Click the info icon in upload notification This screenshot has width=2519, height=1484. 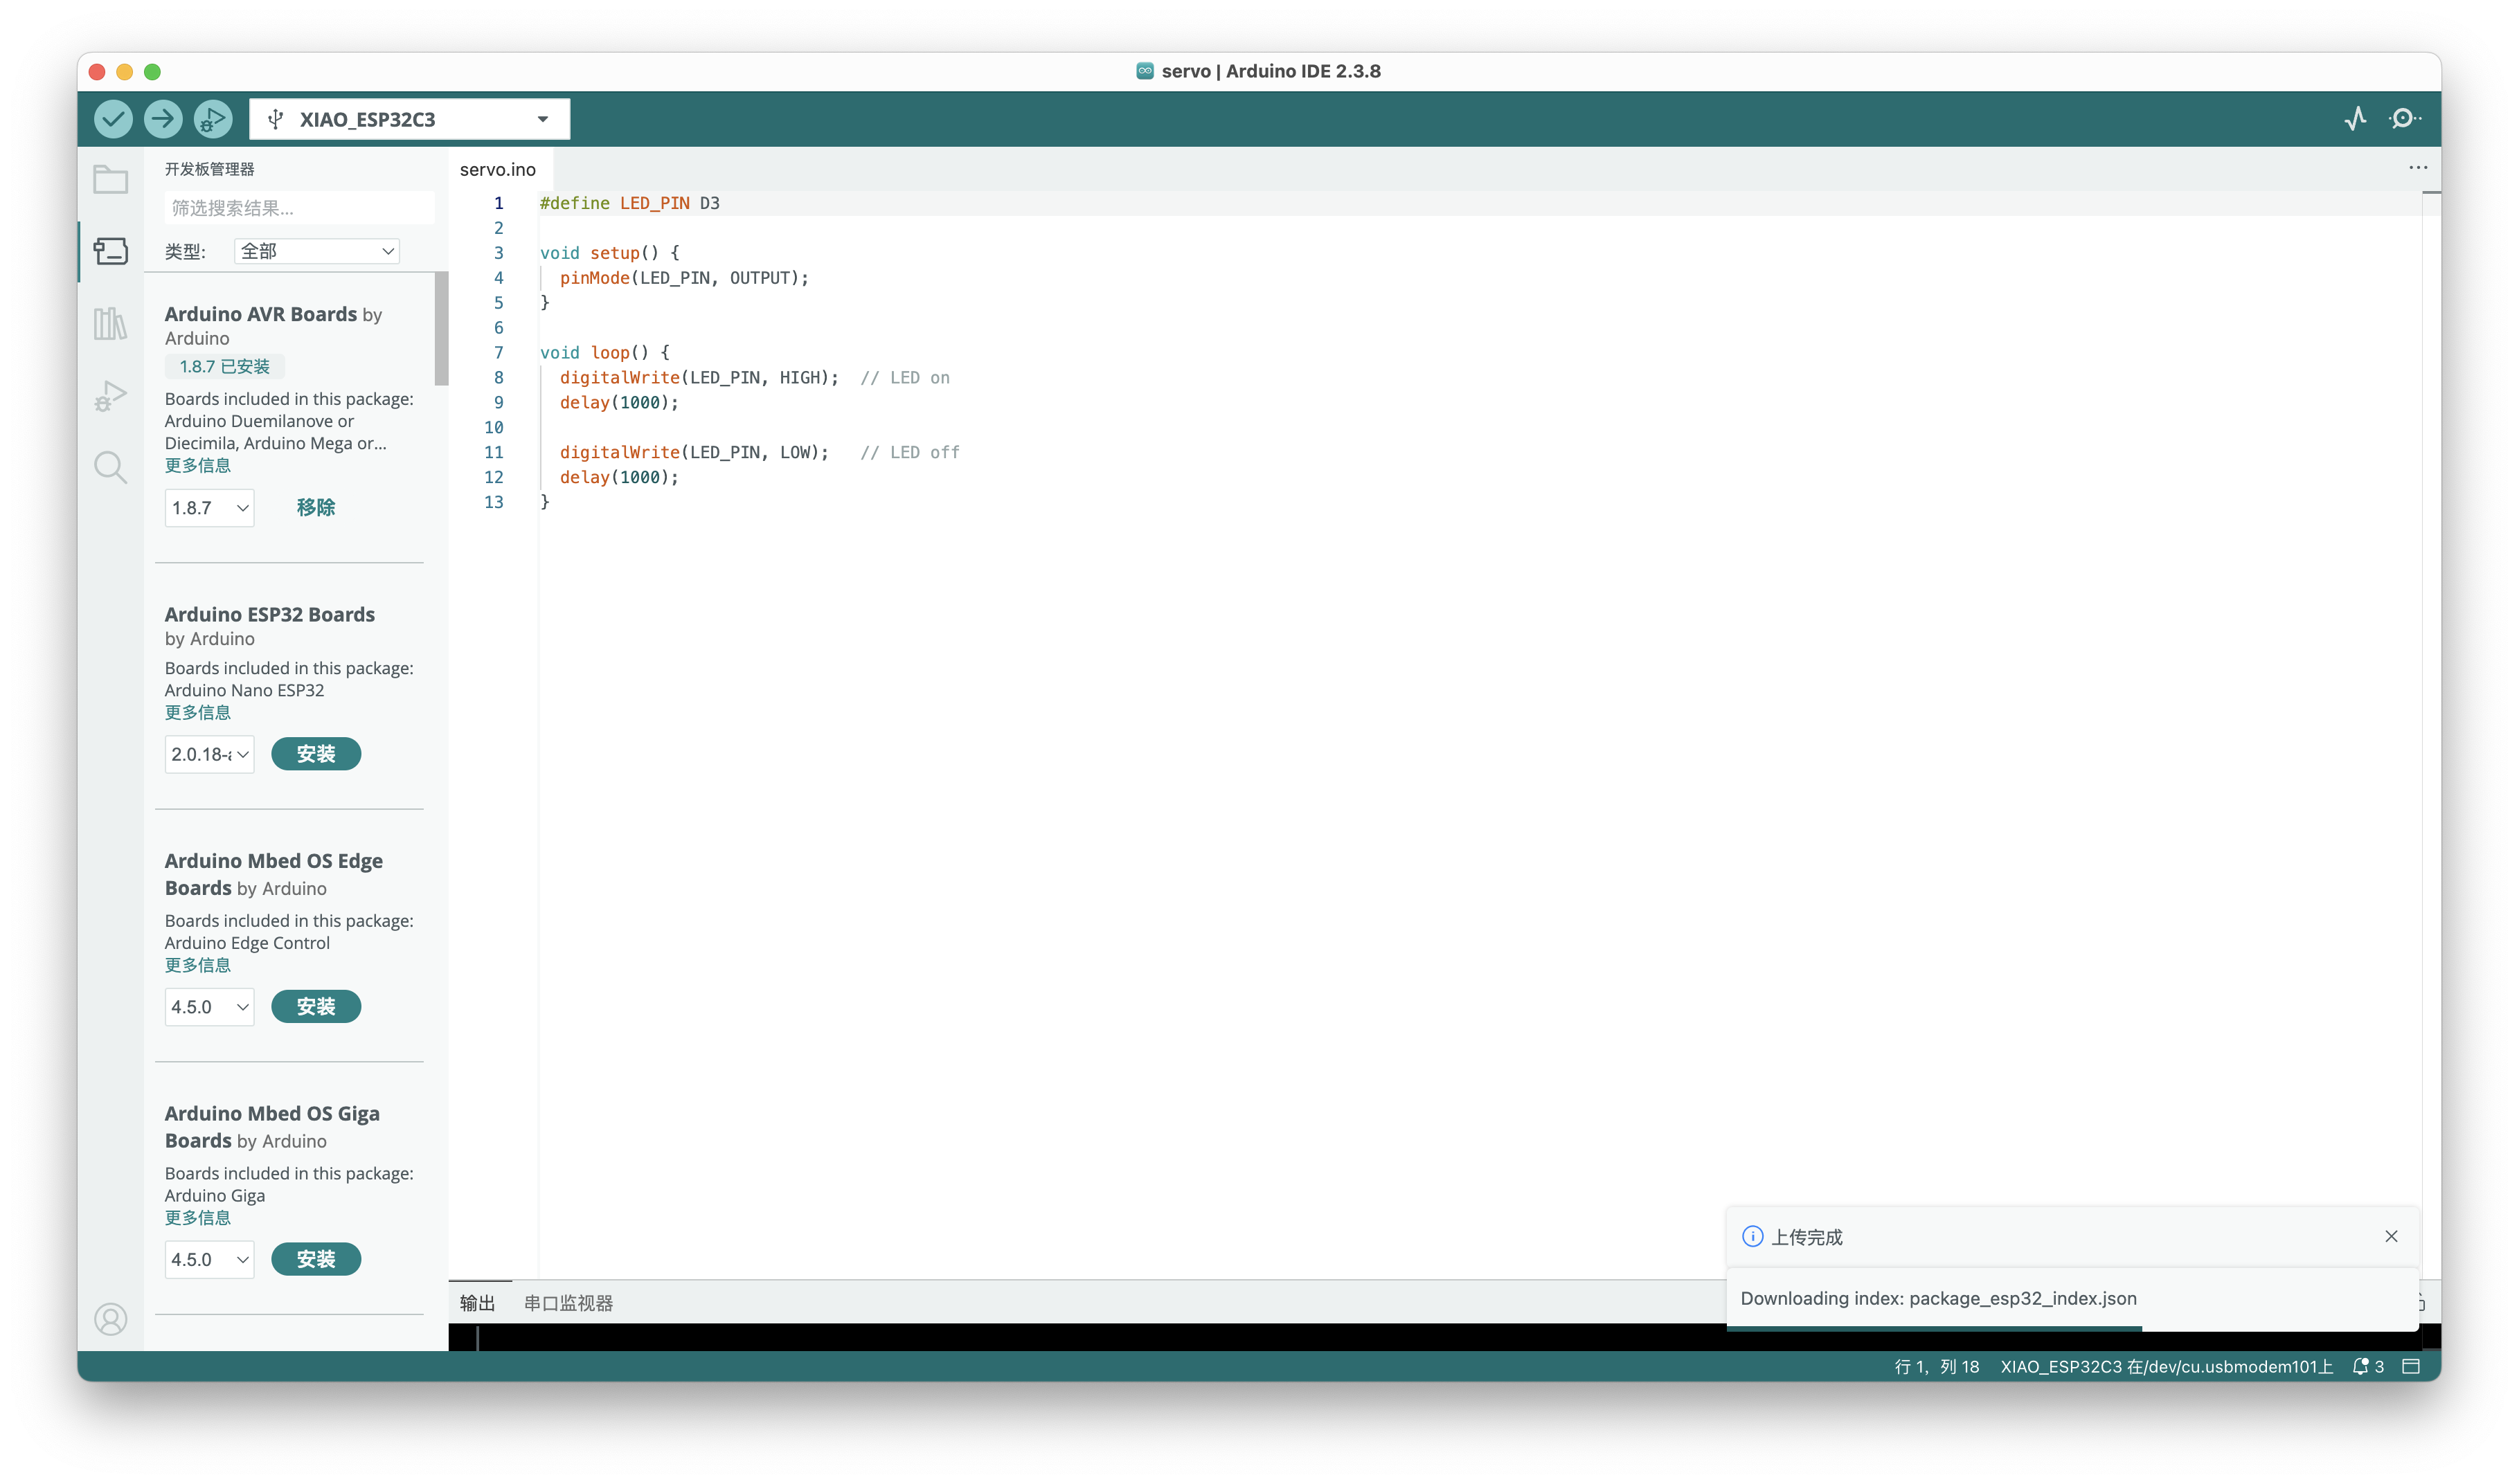[x=1752, y=1236]
